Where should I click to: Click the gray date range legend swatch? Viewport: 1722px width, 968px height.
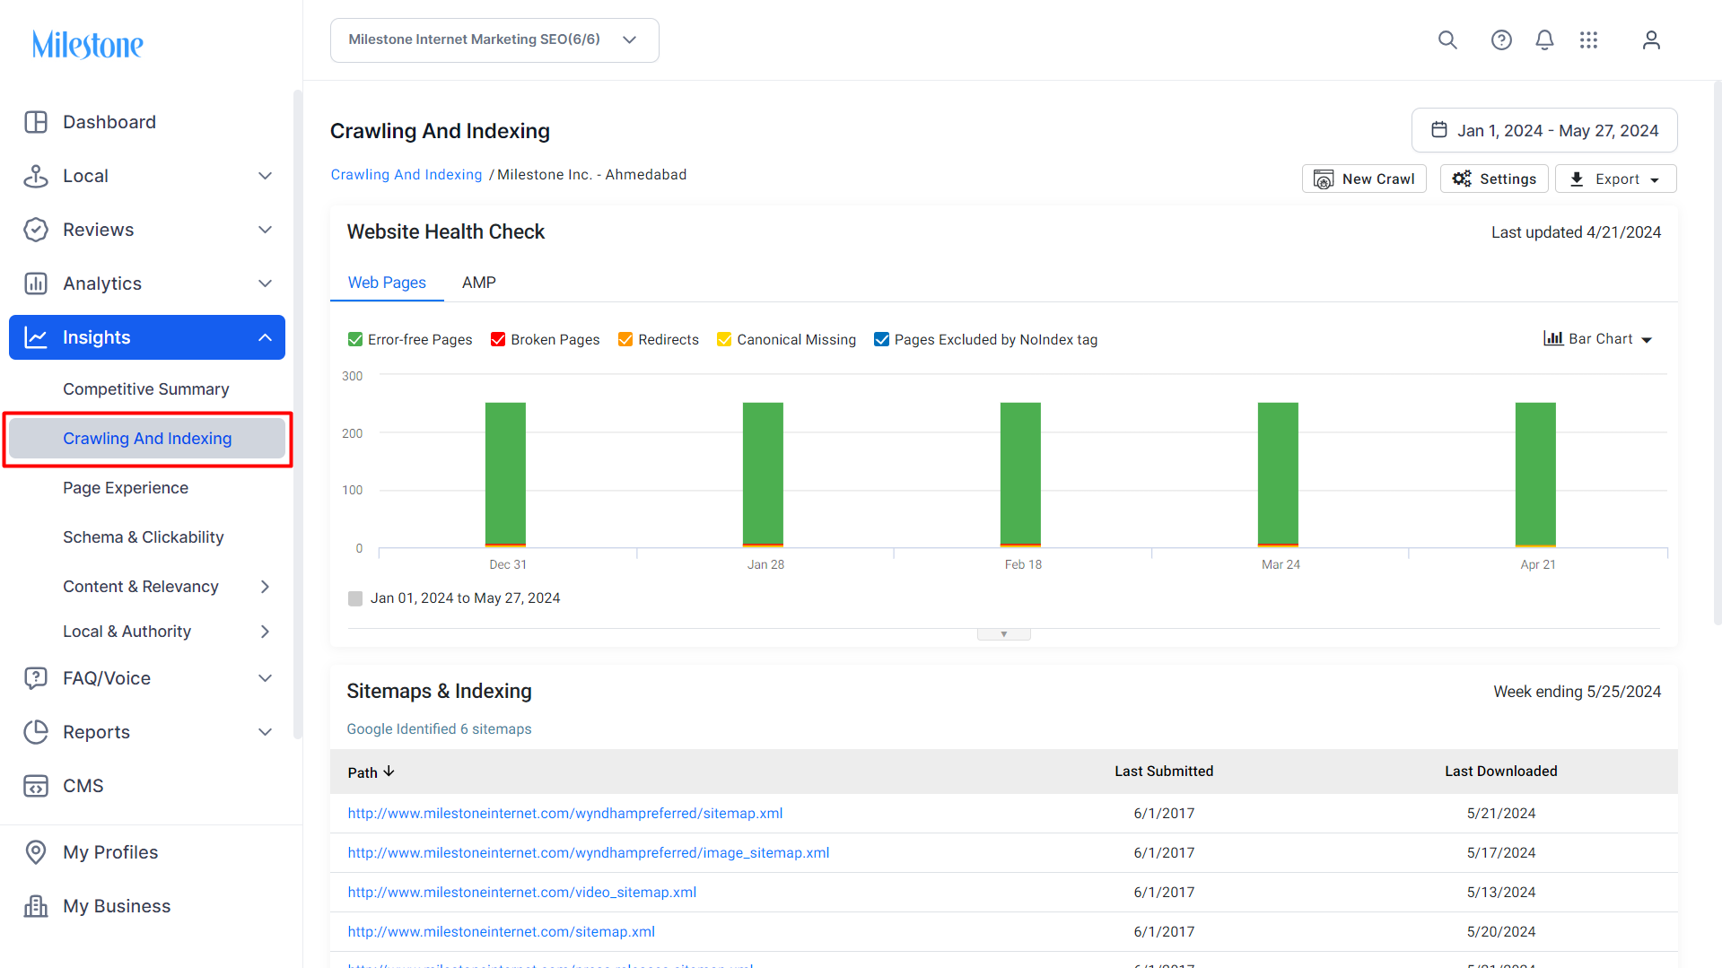pyautogui.click(x=355, y=598)
